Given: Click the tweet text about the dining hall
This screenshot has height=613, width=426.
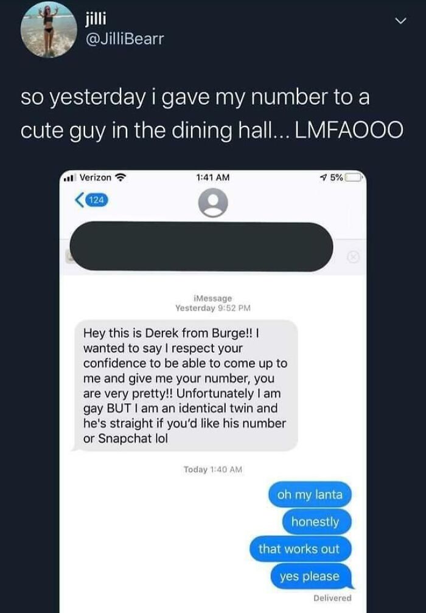Looking at the screenshot, I should coord(212,113).
